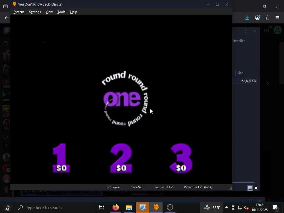The height and width of the screenshot is (213, 284).
Task: Click the Meet Now tray icon
Action: 233,207
